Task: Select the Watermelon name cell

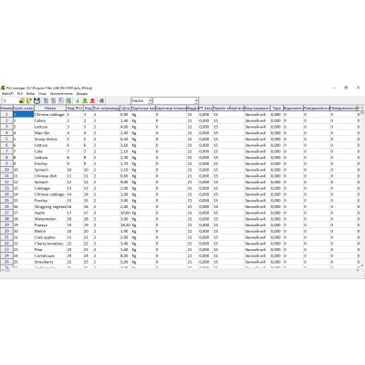Action: click(50, 219)
